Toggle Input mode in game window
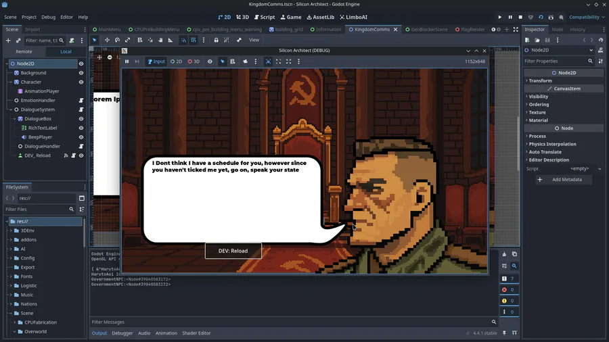609x342 pixels. tap(156, 62)
